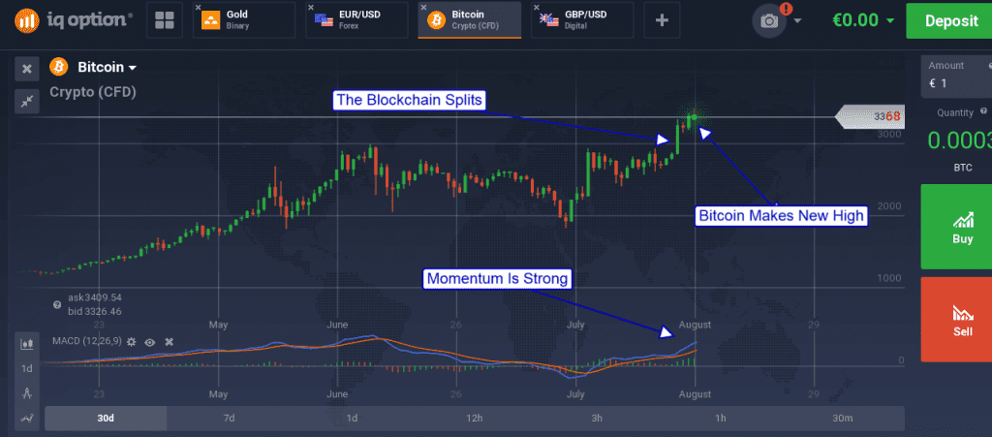992x437 pixels.
Task: Close the Gold Binary tab
Action: [x=198, y=7]
